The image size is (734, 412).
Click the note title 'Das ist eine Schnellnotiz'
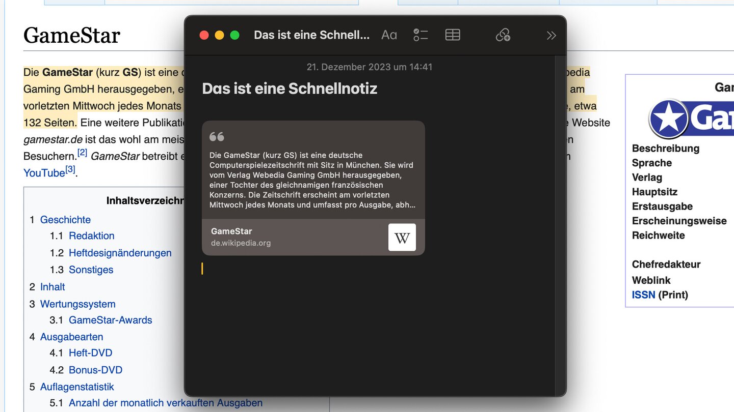(290, 89)
